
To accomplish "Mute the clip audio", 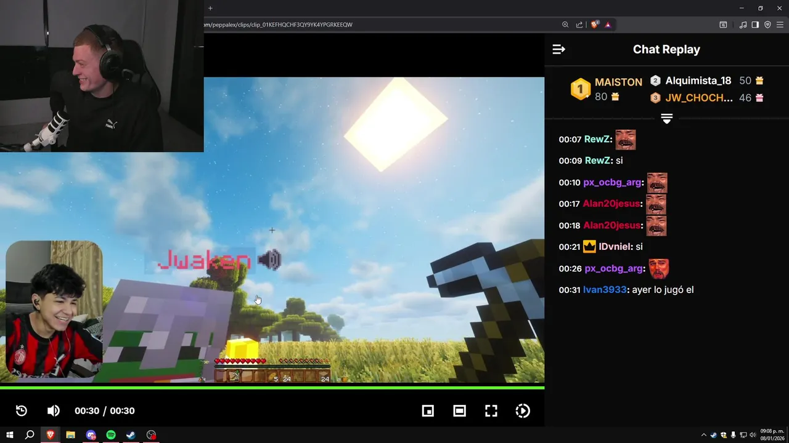I will pyautogui.click(x=54, y=411).
